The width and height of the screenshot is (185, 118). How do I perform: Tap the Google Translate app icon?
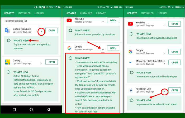point(7,31)
